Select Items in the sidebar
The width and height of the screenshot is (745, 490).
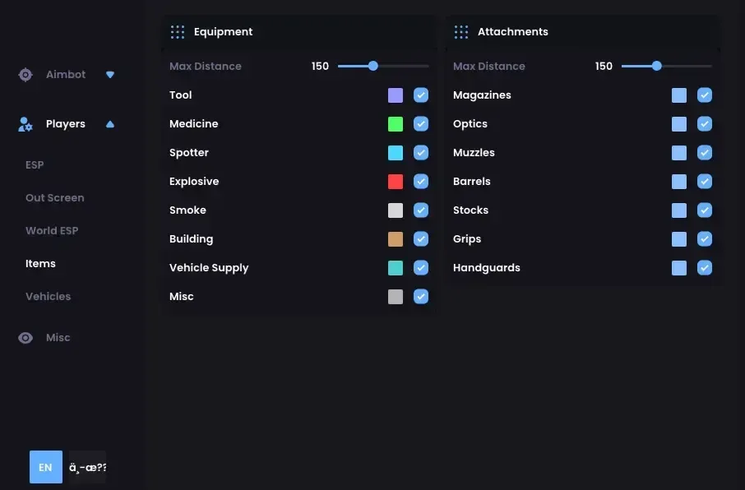click(40, 263)
